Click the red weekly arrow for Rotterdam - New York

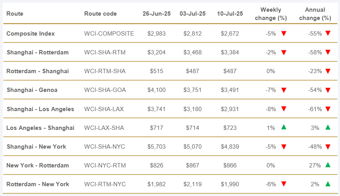(284, 184)
